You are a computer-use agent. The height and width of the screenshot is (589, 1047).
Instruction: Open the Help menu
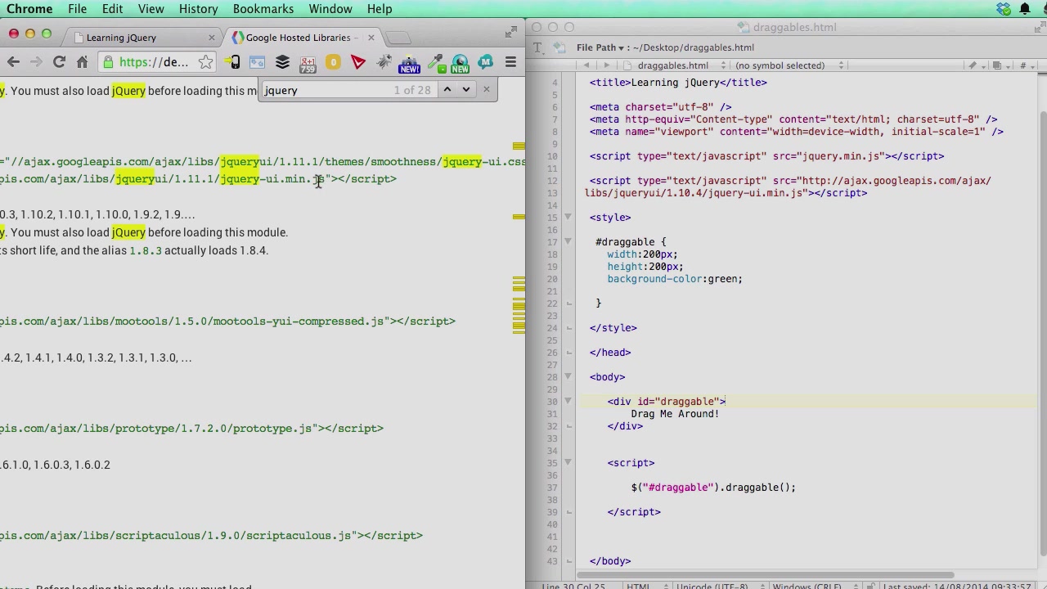[x=379, y=9]
